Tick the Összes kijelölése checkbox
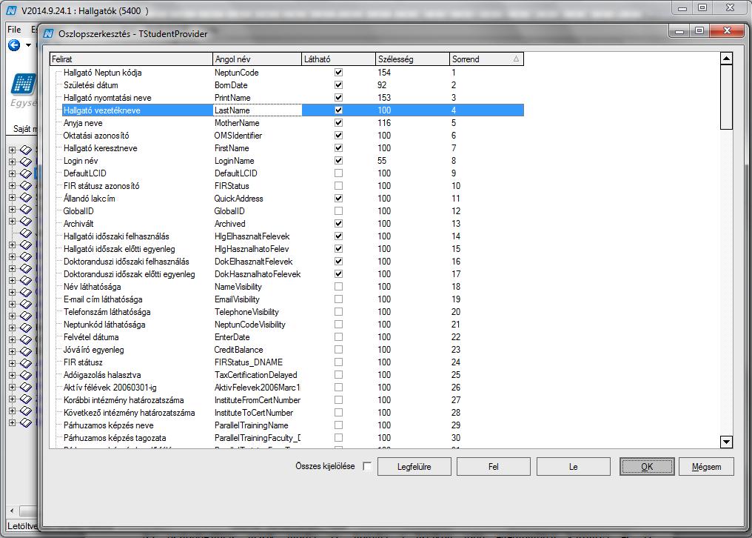The height and width of the screenshot is (538, 752). tap(367, 466)
